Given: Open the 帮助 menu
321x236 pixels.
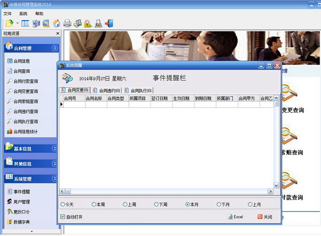Looking at the screenshot, I should pos(39,13).
